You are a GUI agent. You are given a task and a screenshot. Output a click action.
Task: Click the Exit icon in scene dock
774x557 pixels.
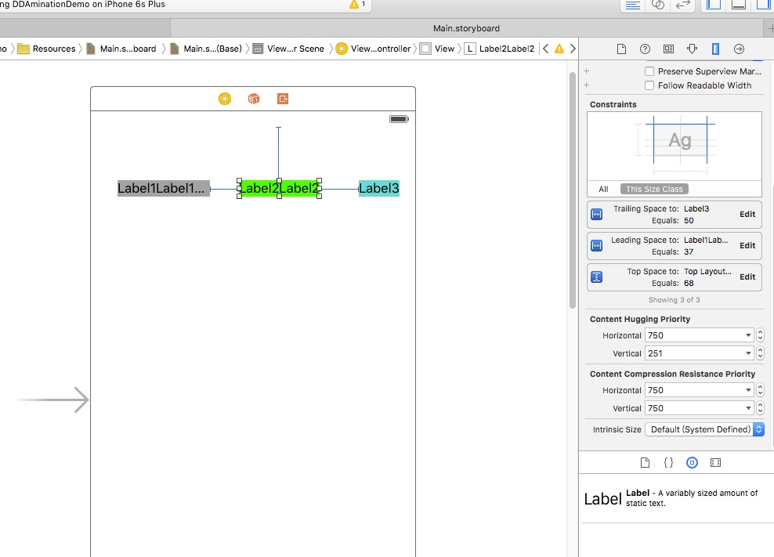point(283,99)
